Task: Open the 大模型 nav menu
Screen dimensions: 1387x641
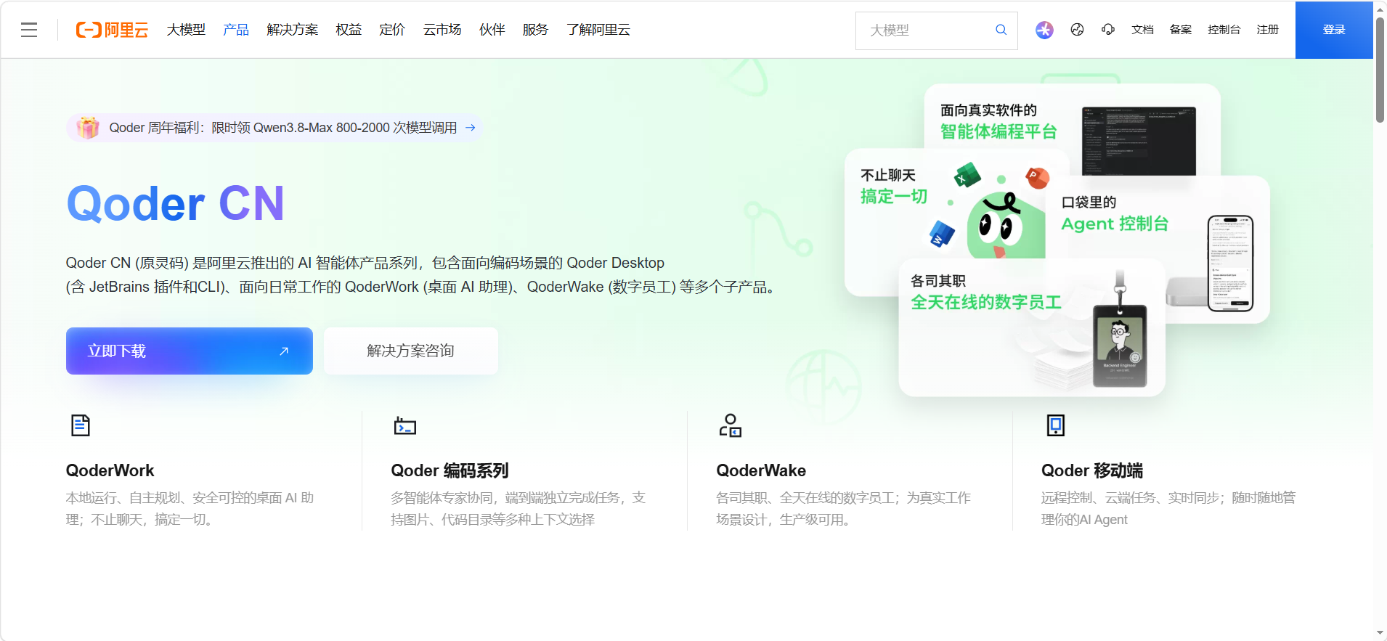Action: (186, 30)
